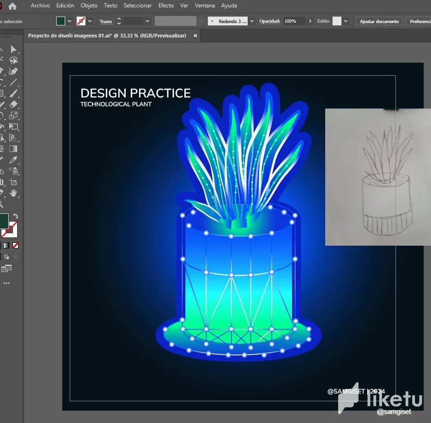The width and height of the screenshot is (431, 423).
Task: Click the pencil sketch reference image
Action: (378, 177)
